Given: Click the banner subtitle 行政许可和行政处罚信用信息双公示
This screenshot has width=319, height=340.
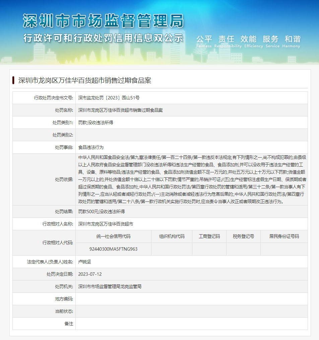Looking at the screenshot, I should click(x=103, y=38).
